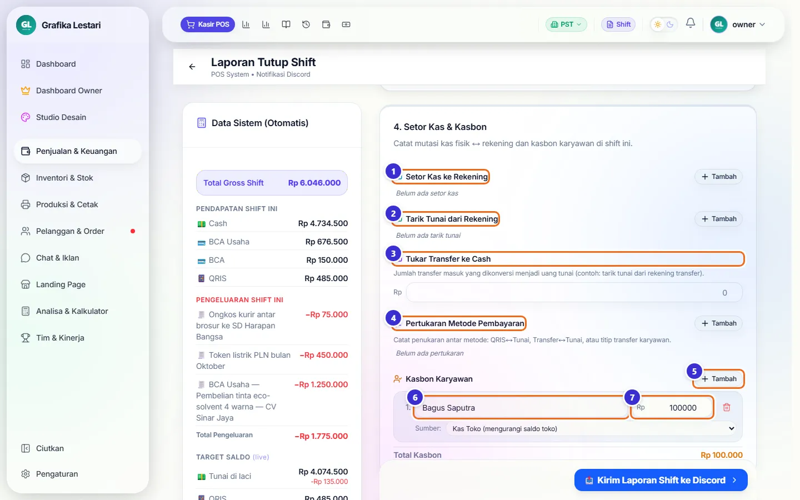
Task: Add entry with Tambah for Setor Kas ke Rekening
Action: tap(718, 177)
